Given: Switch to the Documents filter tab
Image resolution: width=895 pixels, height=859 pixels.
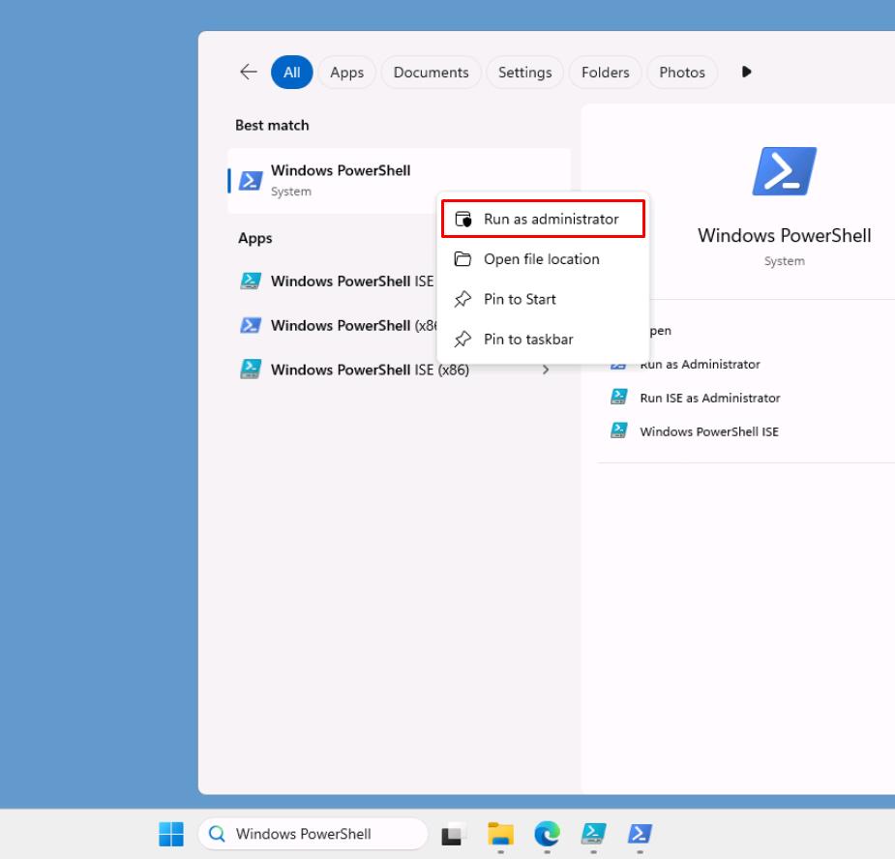Looking at the screenshot, I should tap(431, 73).
